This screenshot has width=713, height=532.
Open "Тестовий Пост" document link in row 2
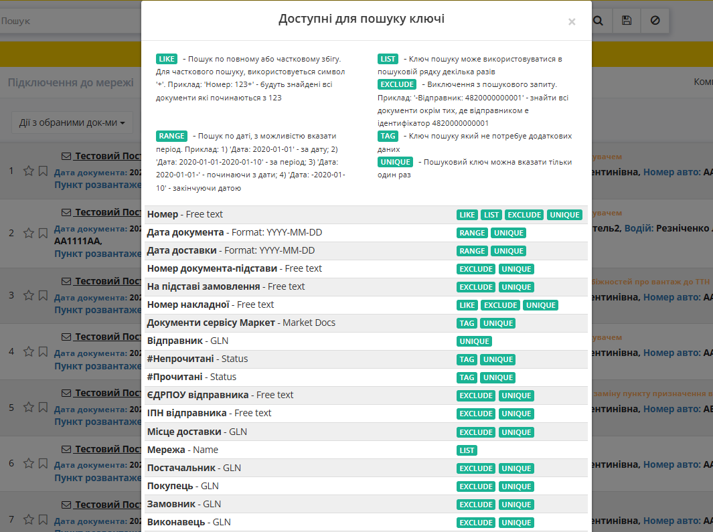tap(107, 212)
